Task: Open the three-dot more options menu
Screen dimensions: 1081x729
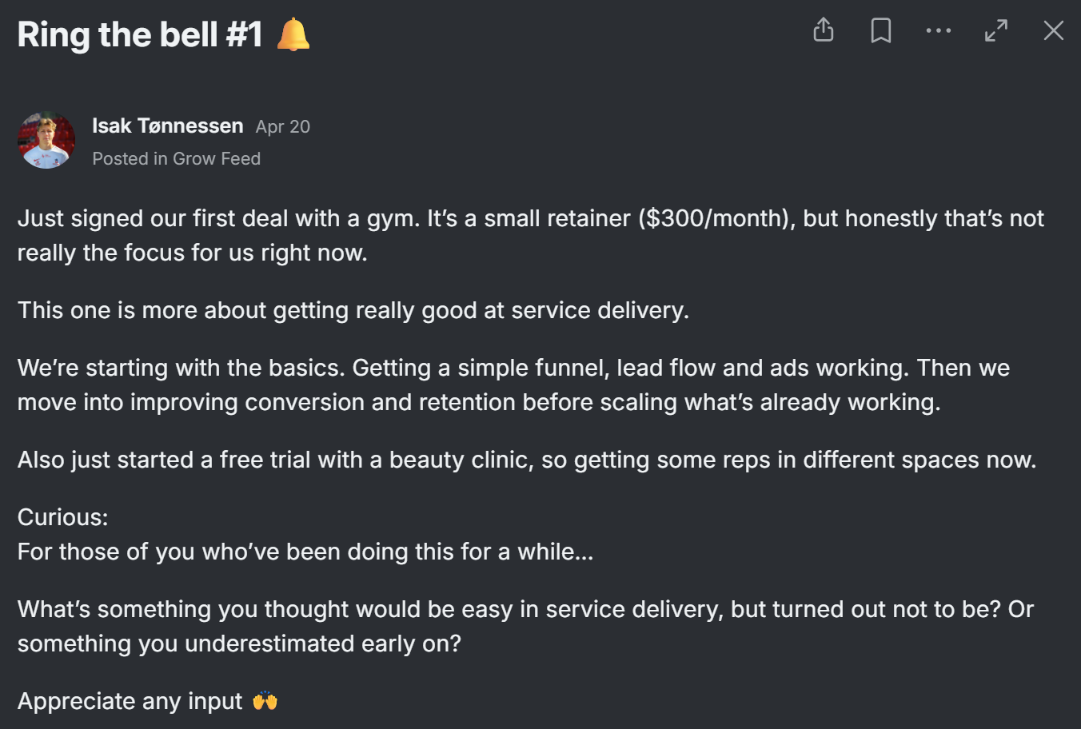Action: pyautogui.click(x=939, y=30)
